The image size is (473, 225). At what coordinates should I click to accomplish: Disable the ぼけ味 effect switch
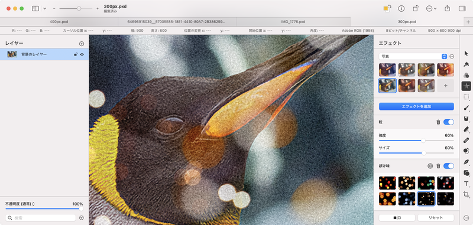449,166
